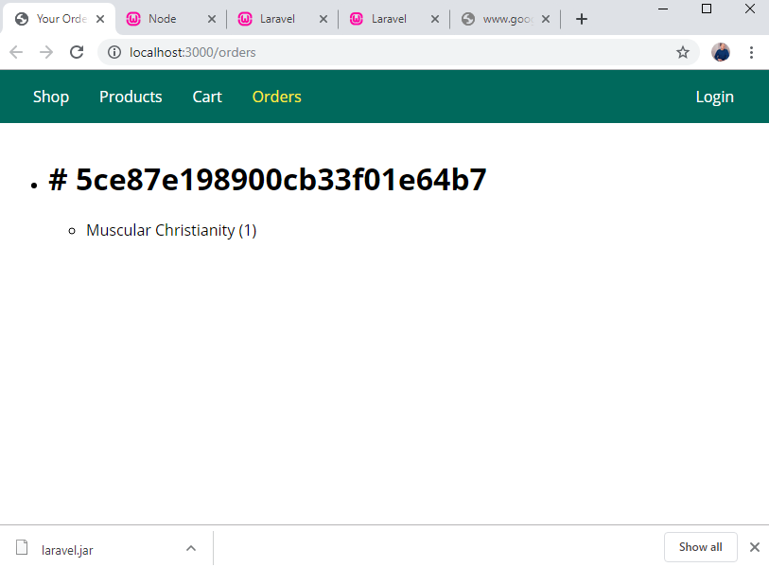Switch to the first Laravel tab
769x567 pixels.
277,19
